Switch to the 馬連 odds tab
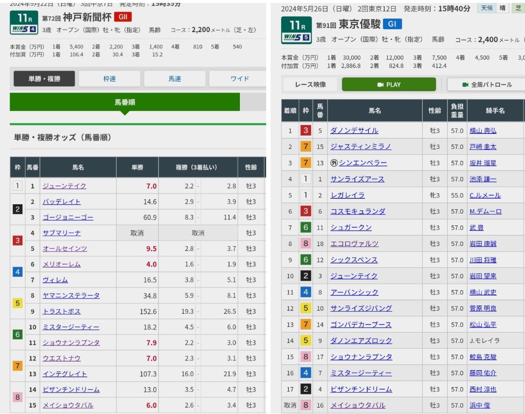Screen dimensions: 525x414 175,79
